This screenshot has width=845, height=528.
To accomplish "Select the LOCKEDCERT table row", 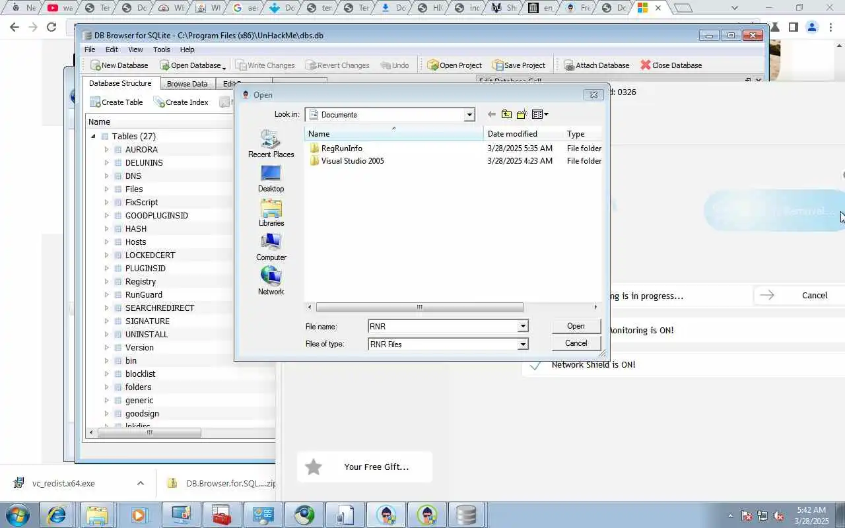I will [150, 255].
